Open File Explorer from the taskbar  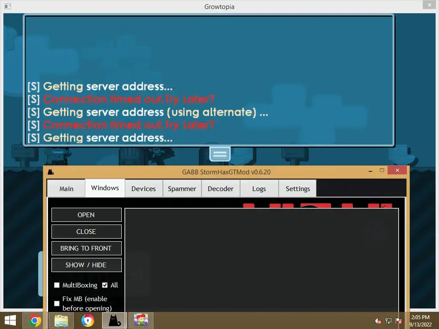(61, 320)
